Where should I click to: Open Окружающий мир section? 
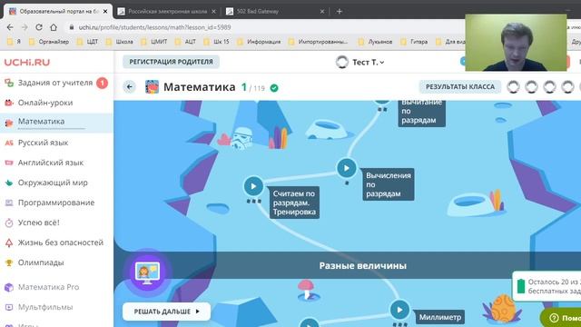[53, 183]
